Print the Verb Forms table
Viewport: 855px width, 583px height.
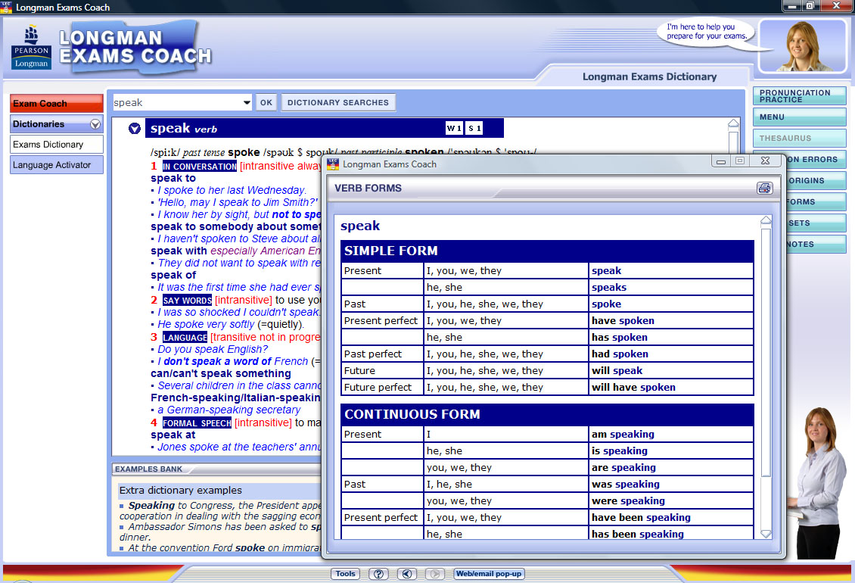[764, 189]
